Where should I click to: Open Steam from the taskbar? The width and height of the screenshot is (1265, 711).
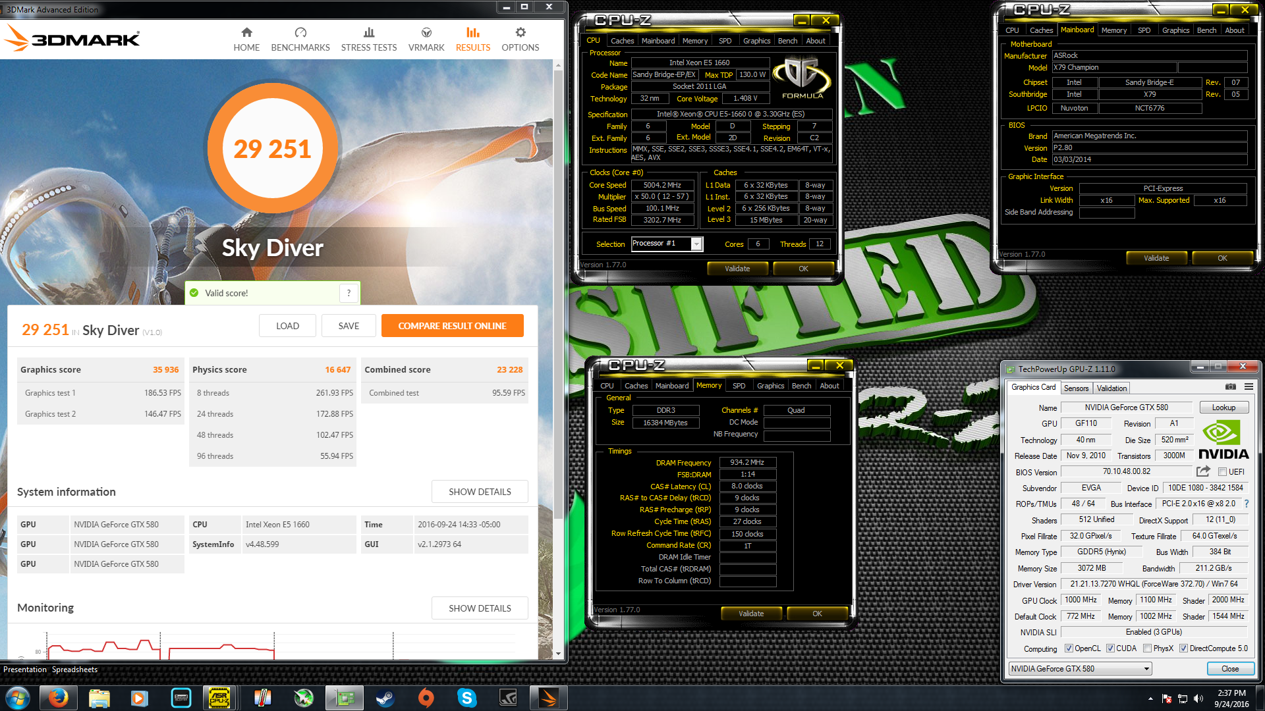tap(385, 698)
